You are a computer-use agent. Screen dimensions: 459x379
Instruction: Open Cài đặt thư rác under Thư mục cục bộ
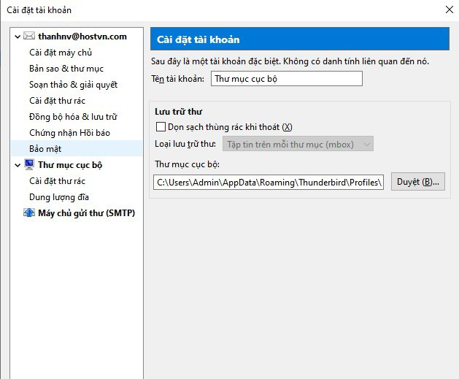tap(57, 181)
